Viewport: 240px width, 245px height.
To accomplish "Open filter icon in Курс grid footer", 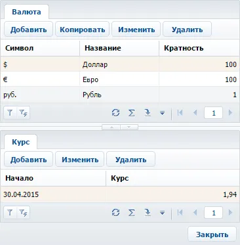I will (10, 212).
